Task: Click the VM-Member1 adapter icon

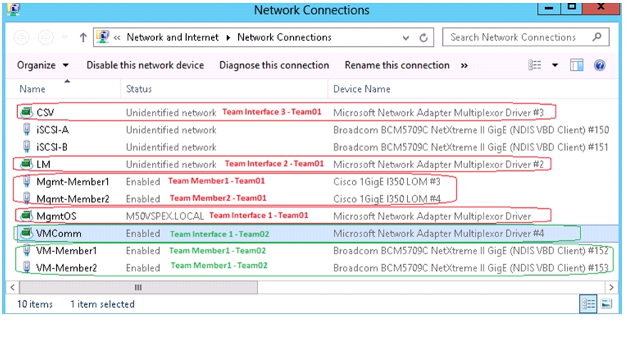Action: (27, 250)
